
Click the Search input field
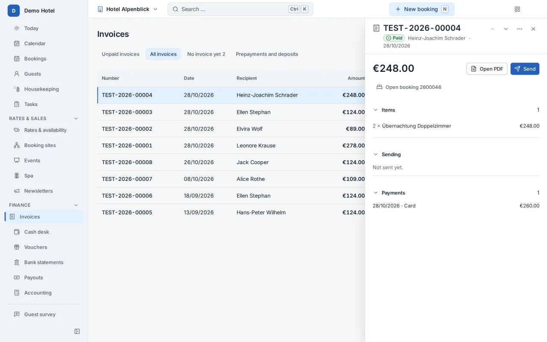241,9
